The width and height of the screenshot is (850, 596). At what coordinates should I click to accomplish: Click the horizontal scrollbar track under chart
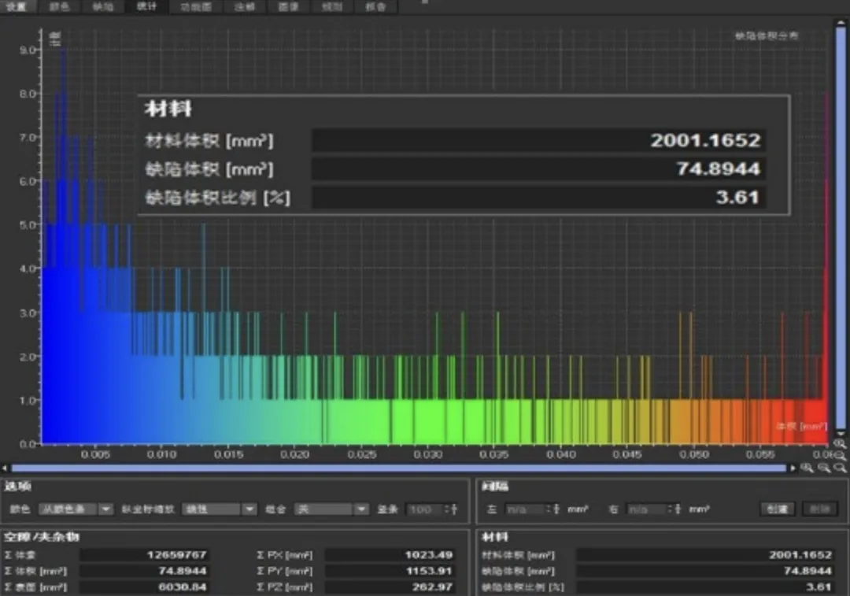(x=398, y=468)
